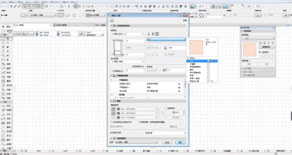292x155 pixels.
Task: Select the Line tool in toolbox
Action: click(6, 127)
